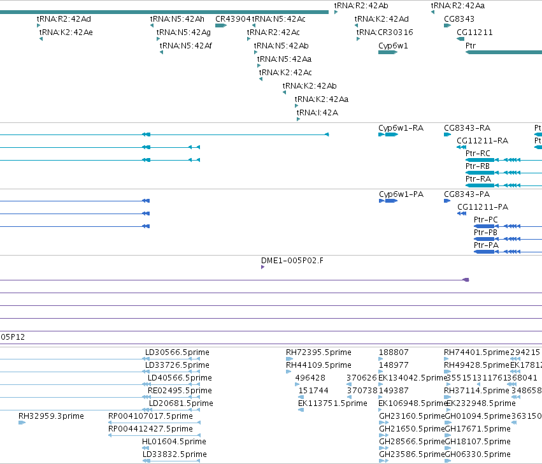The width and height of the screenshot is (542, 464).
Task: Select the 370738 EST label
Action: click(x=362, y=391)
